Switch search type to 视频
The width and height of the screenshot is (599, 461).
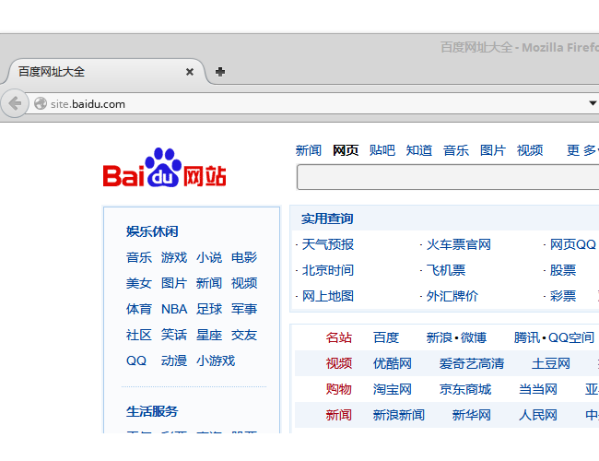tap(530, 150)
